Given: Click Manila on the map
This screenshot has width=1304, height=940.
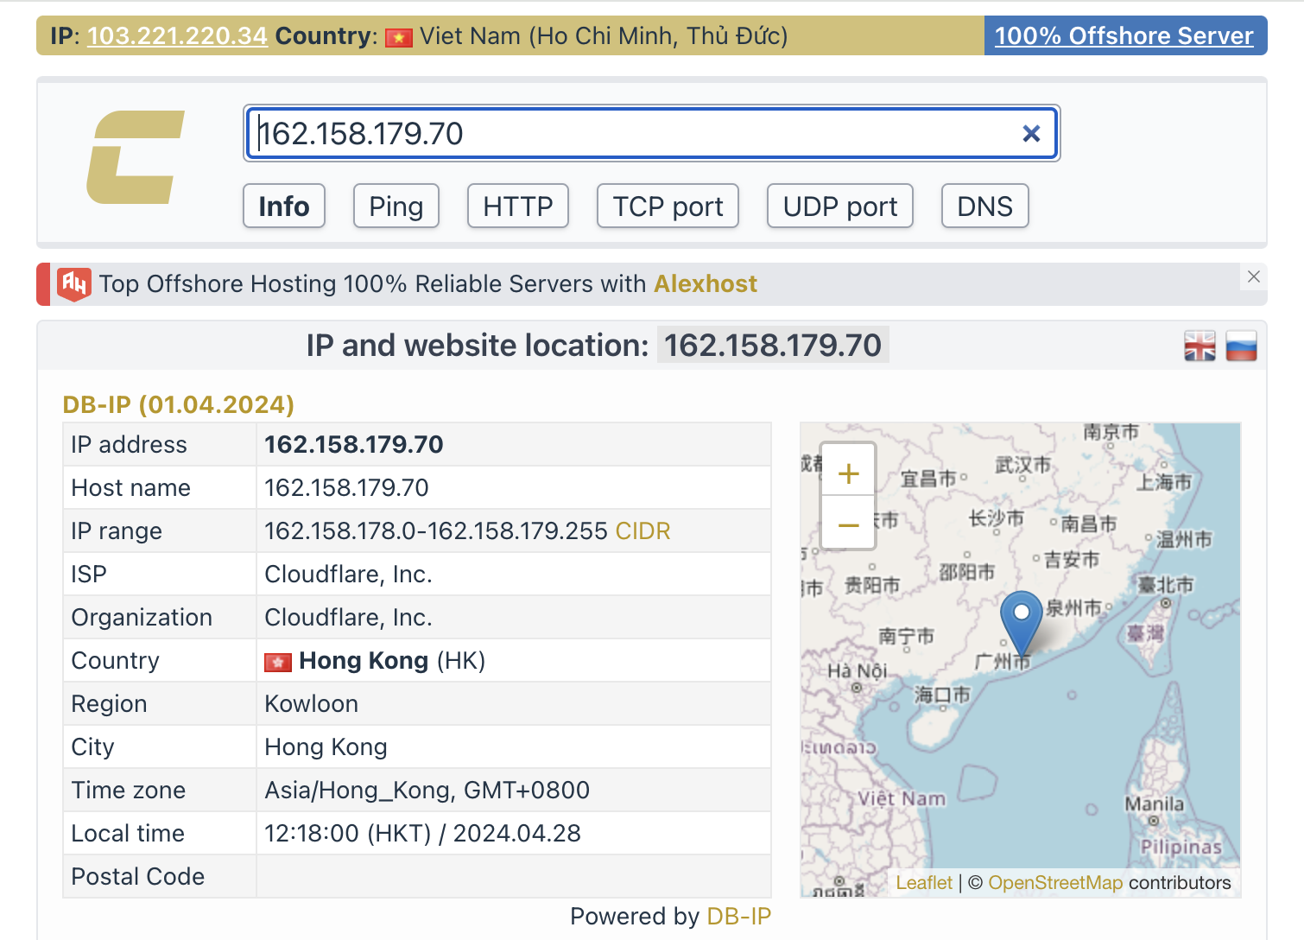Looking at the screenshot, I should coord(1154,803).
